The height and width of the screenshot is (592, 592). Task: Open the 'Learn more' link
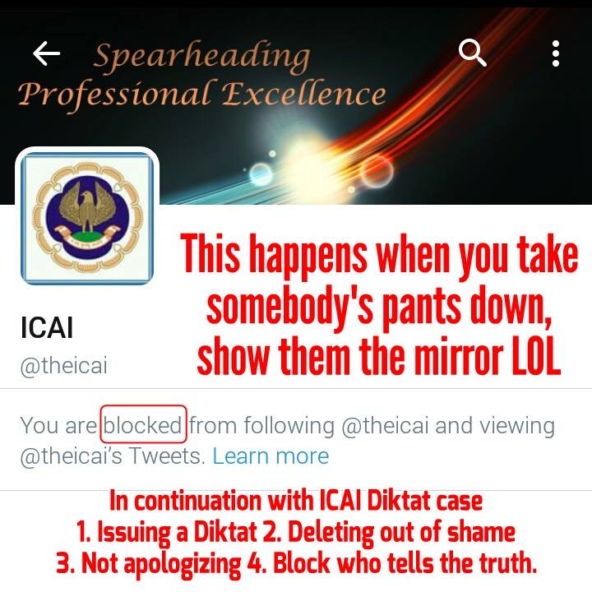(x=271, y=456)
